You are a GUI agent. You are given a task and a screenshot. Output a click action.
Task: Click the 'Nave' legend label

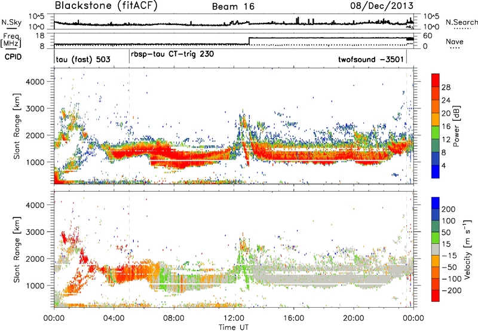(455, 42)
